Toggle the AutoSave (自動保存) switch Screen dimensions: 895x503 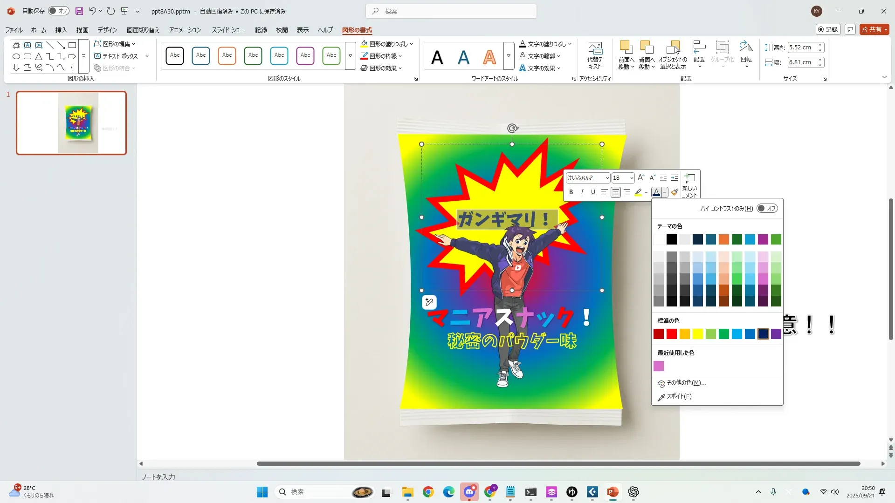(59, 11)
